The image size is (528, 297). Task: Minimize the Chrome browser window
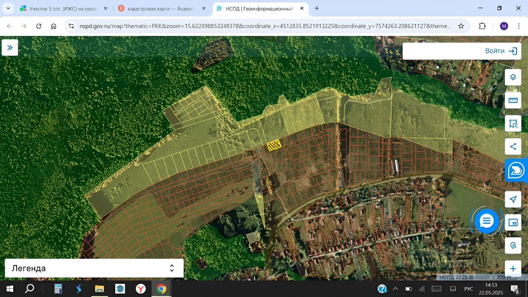click(481, 8)
